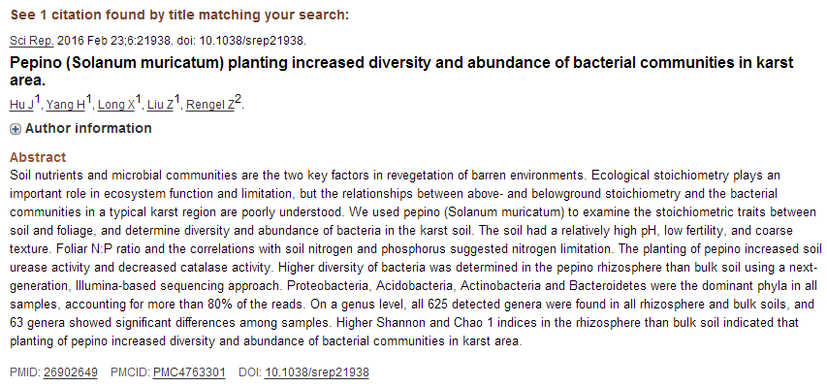
Task: Open author Hu J link
Action: [21, 105]
